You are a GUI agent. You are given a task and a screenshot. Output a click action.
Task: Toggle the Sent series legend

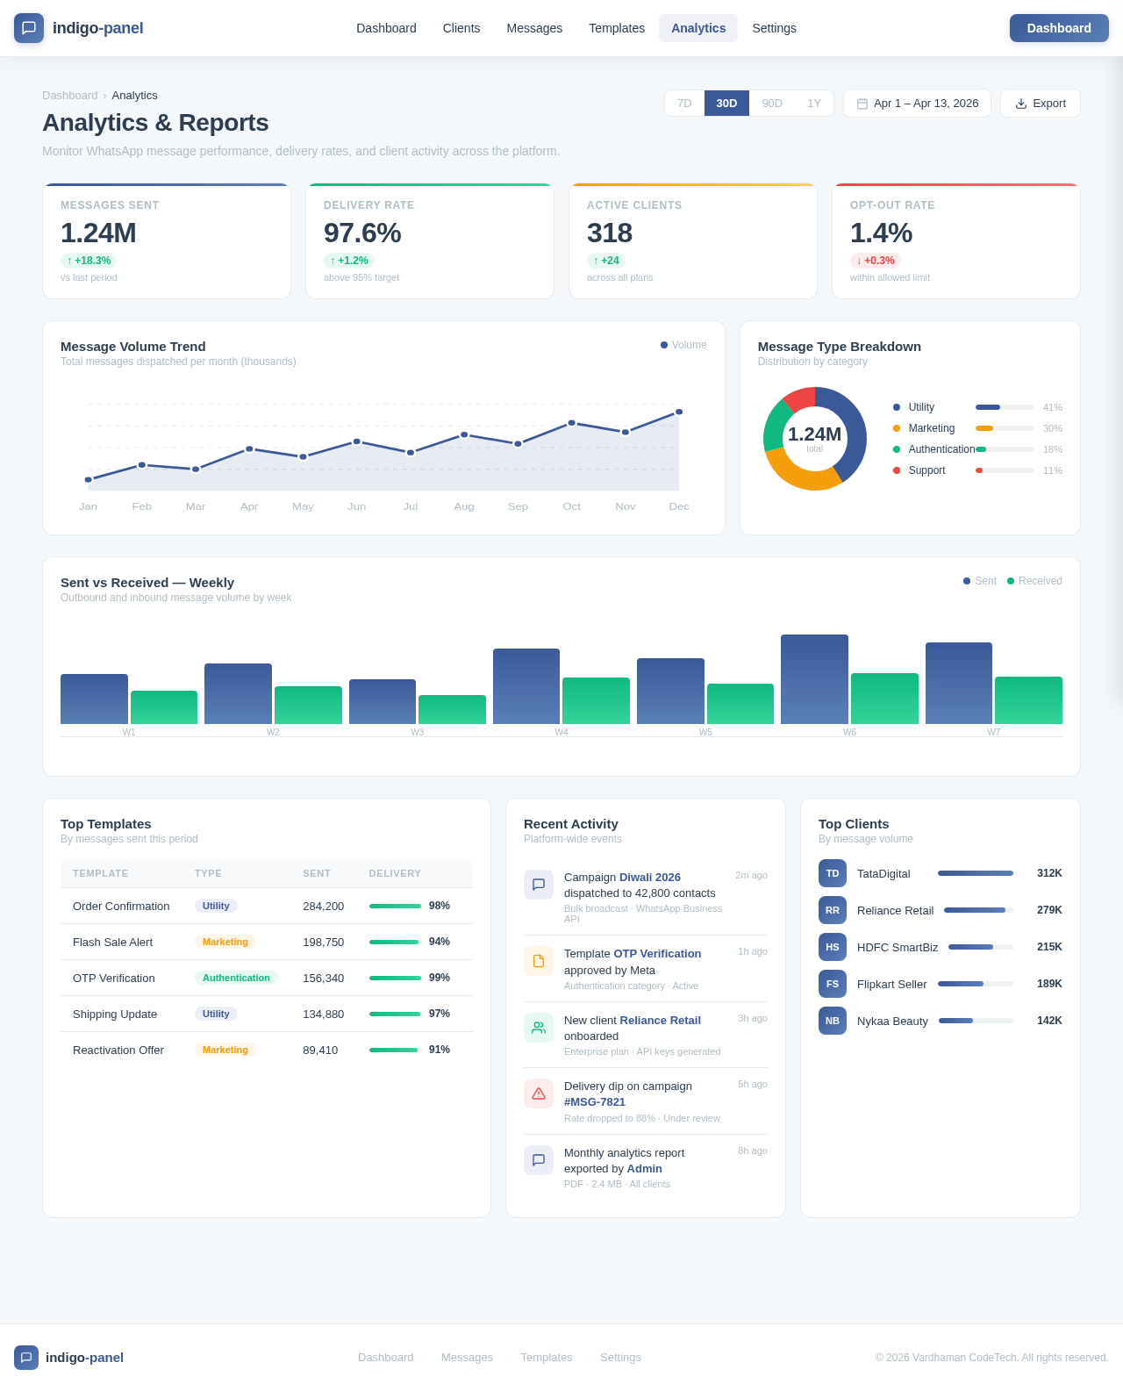(980, 581)
